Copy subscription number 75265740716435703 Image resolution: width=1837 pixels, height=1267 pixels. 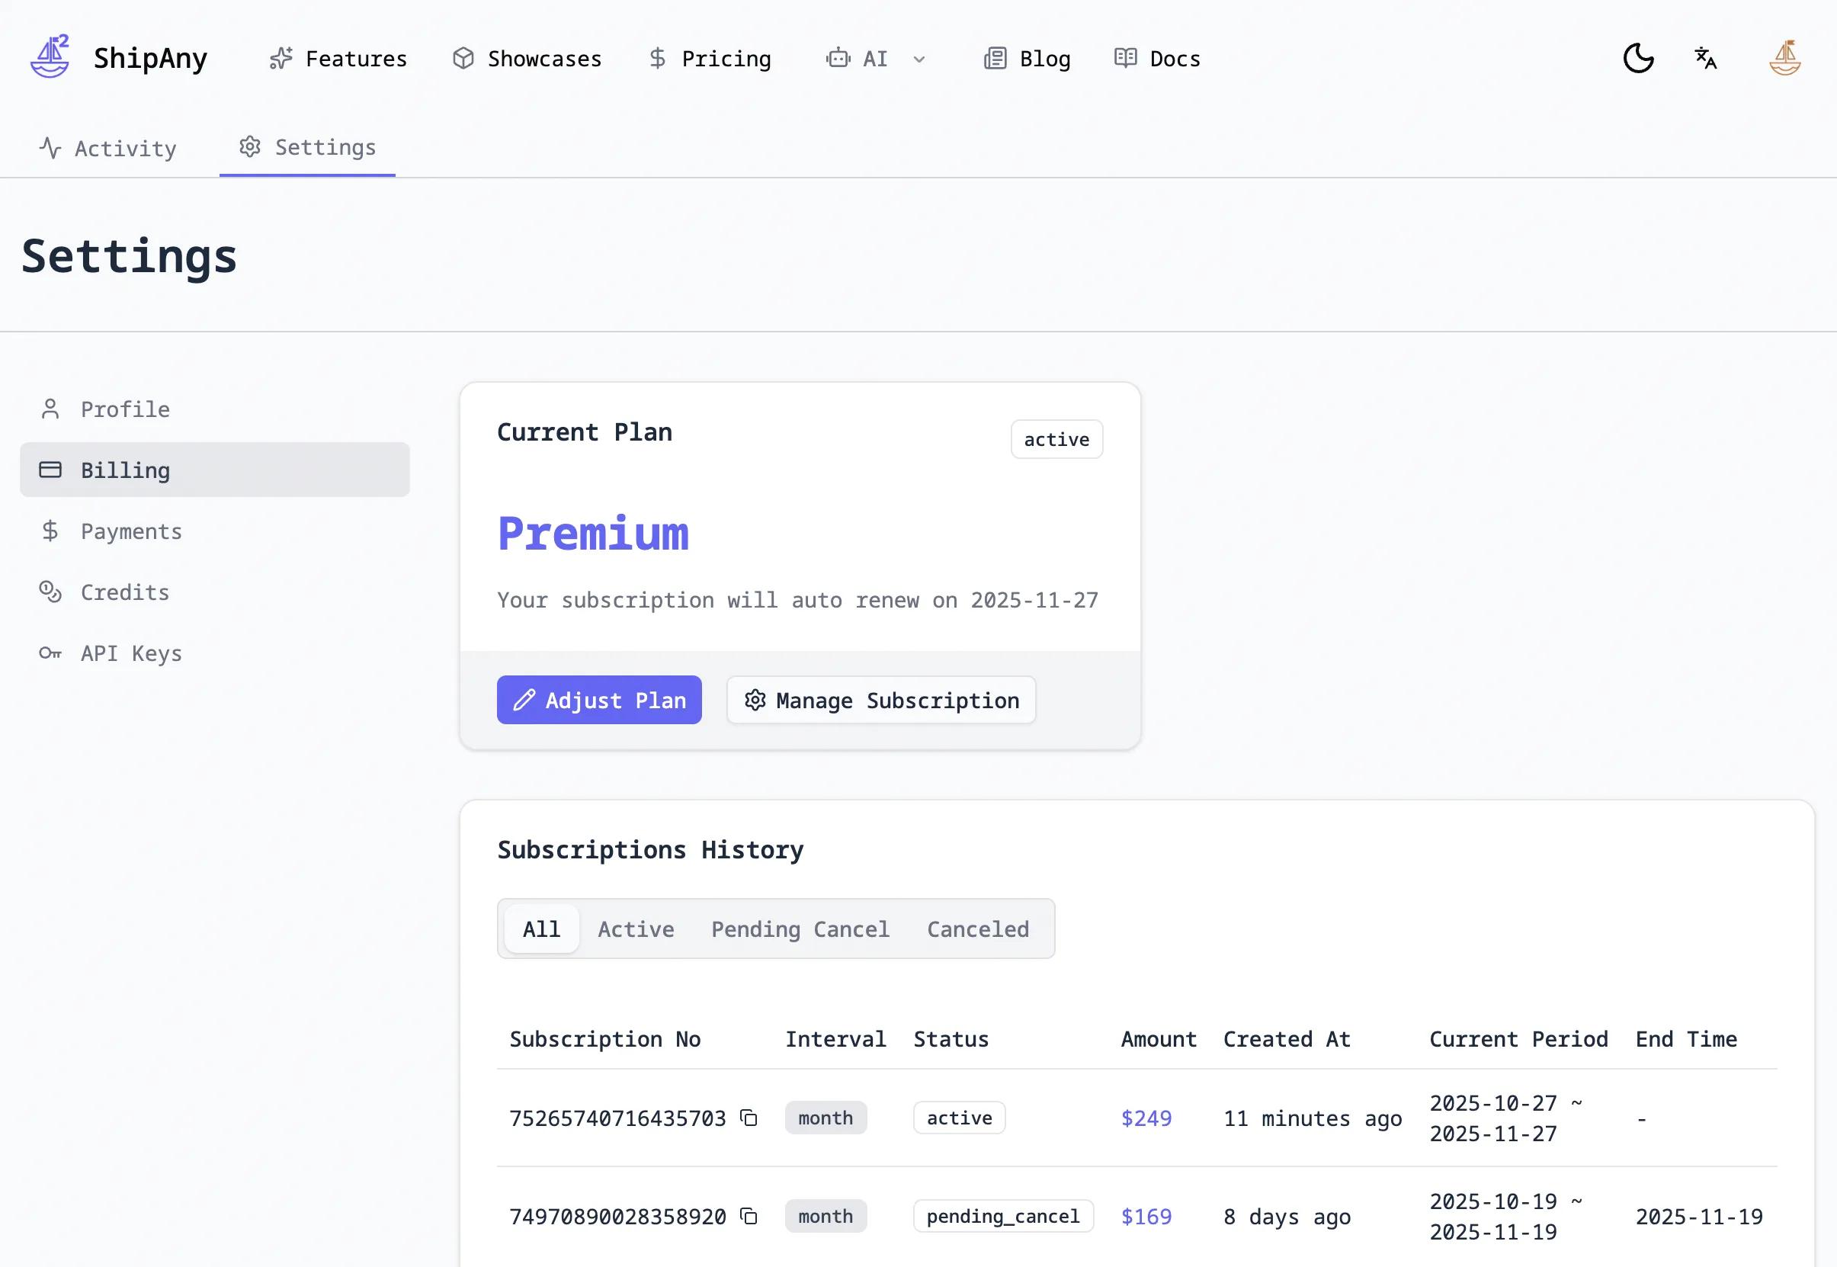[x=749, y=1118]
